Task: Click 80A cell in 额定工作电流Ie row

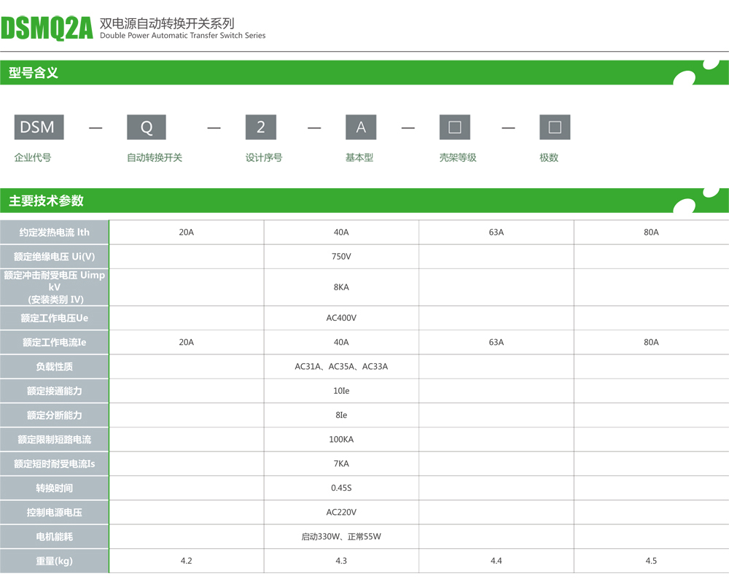Action: click(x=651, y=342)
